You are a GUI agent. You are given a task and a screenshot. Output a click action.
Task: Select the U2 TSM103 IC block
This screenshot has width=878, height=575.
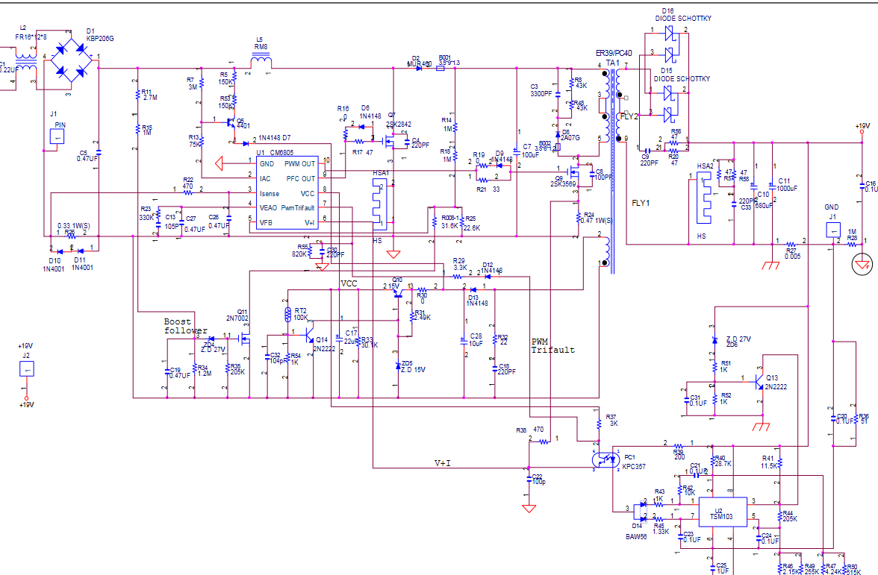[723, 512]
